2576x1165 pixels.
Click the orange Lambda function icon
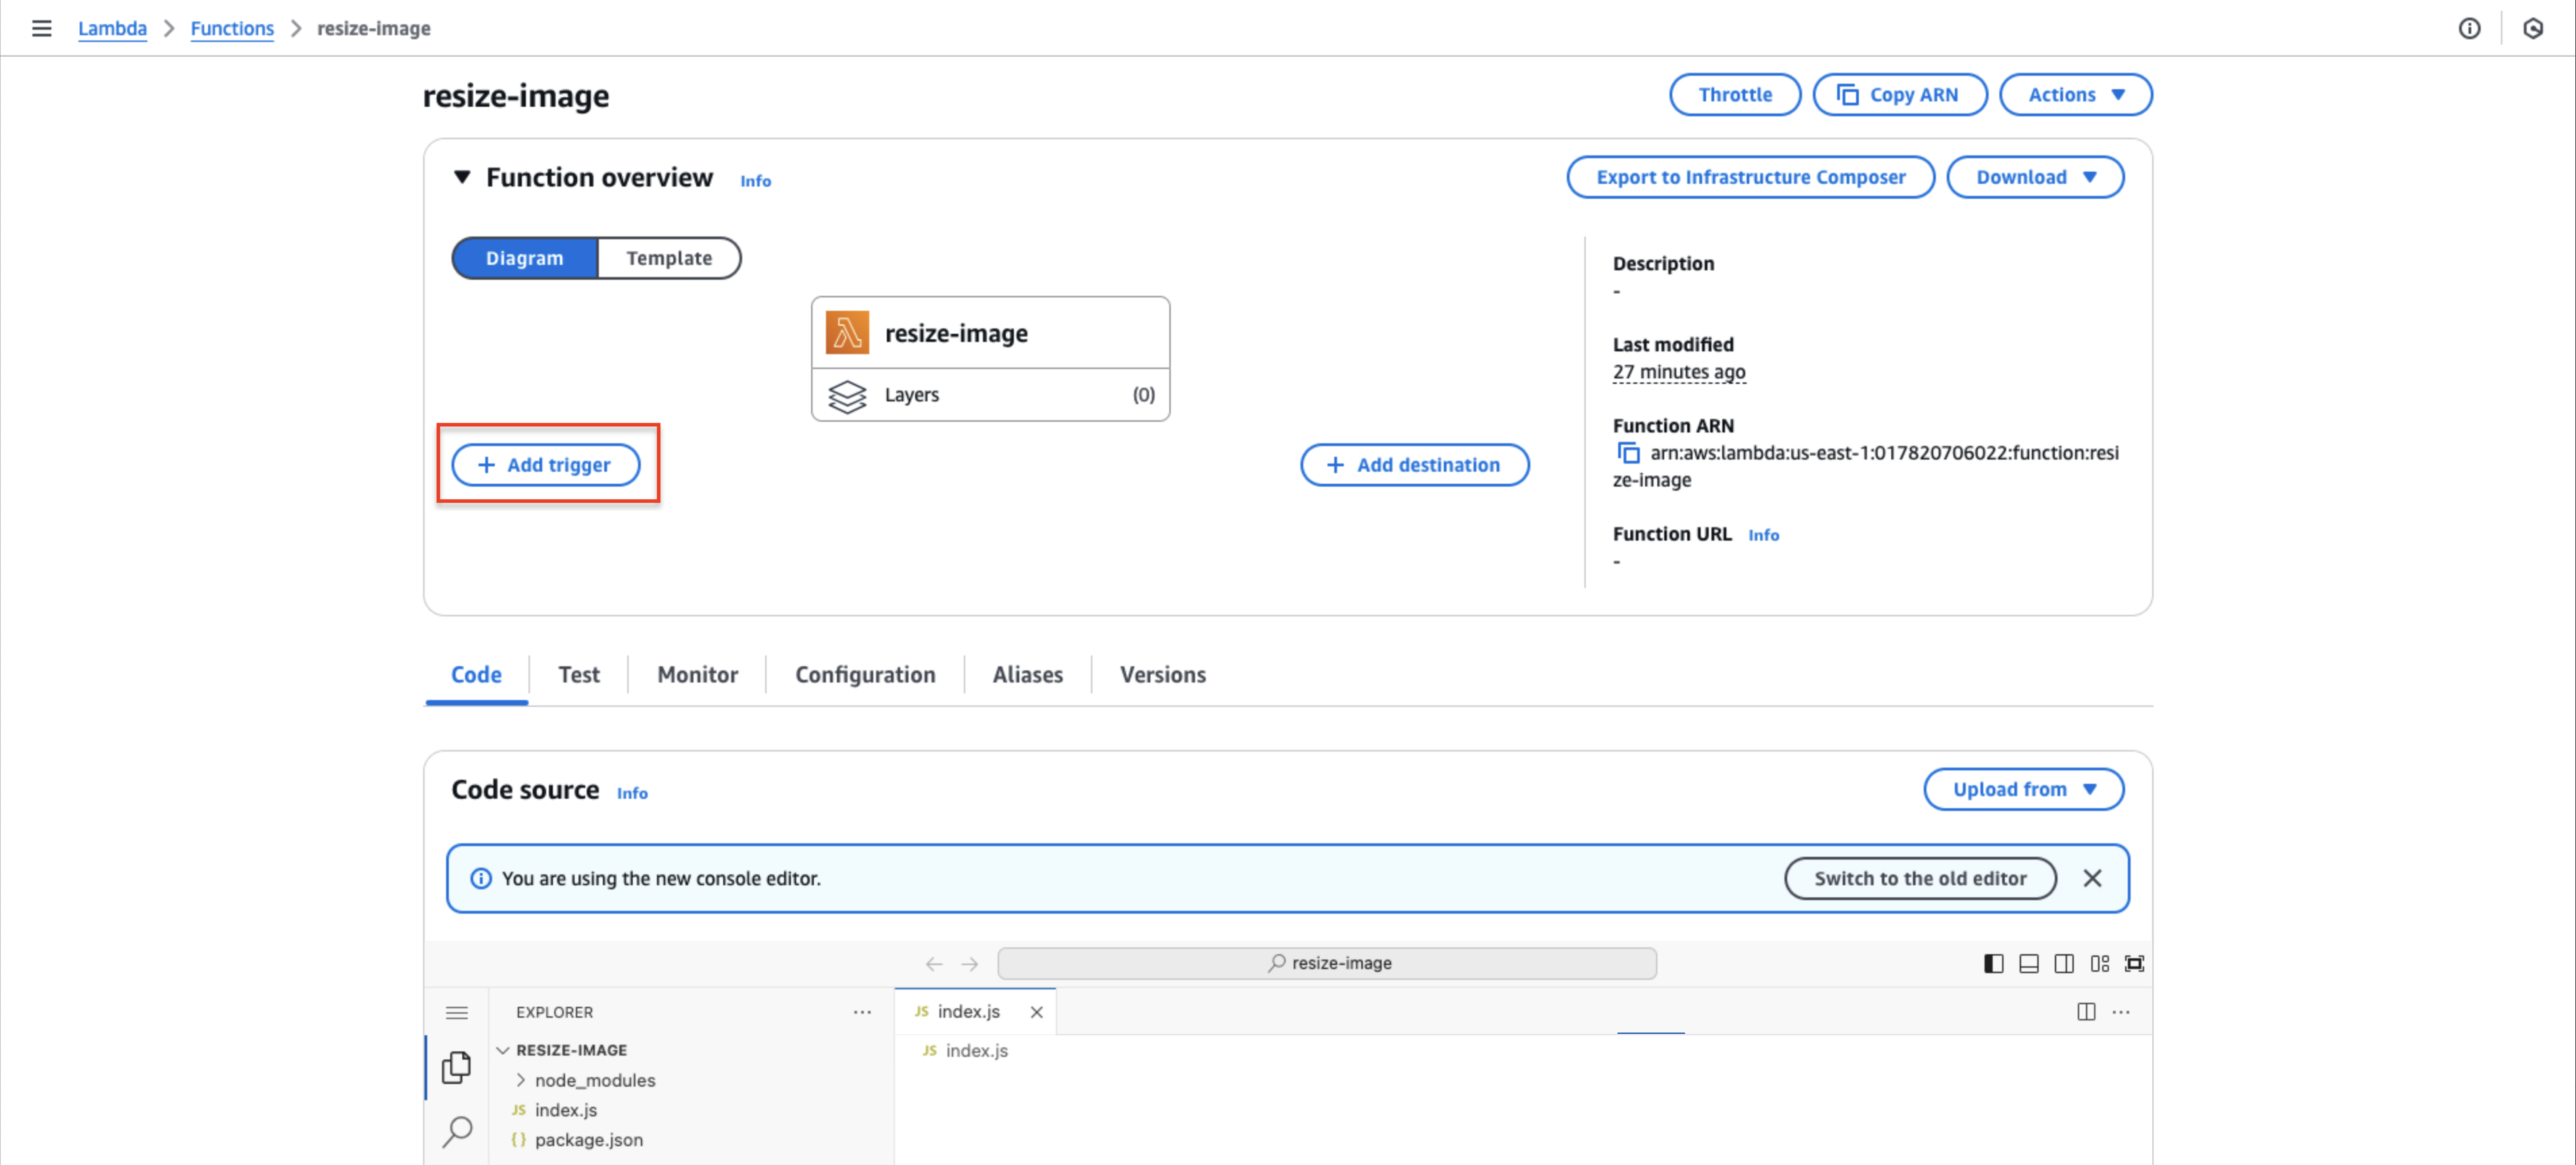pyautogui.click(x=847, y=332)
